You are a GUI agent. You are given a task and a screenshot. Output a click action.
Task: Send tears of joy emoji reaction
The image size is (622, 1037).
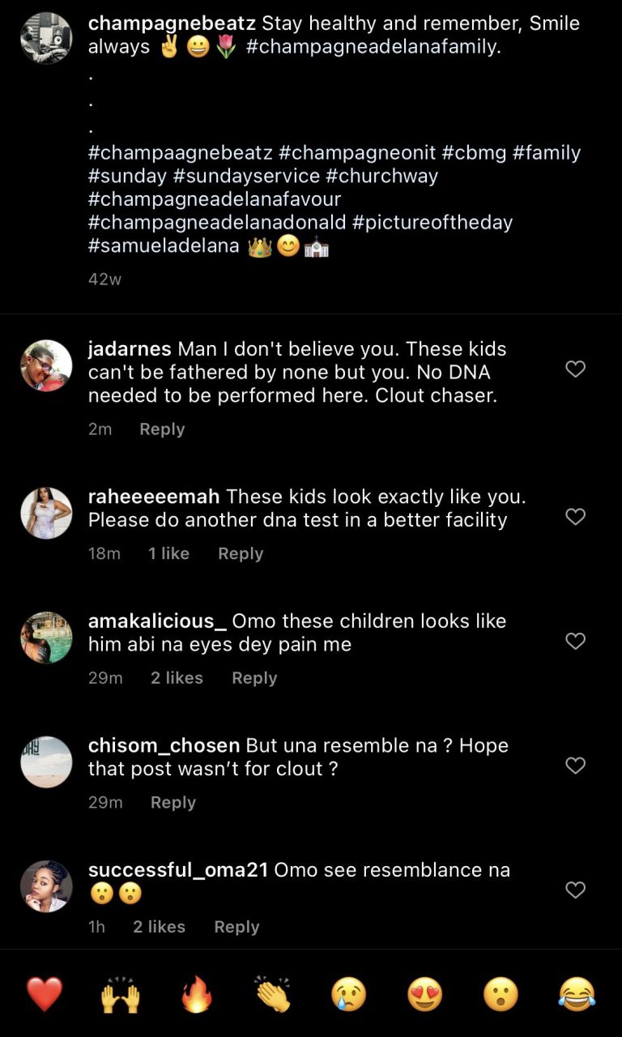click(577, 994)
